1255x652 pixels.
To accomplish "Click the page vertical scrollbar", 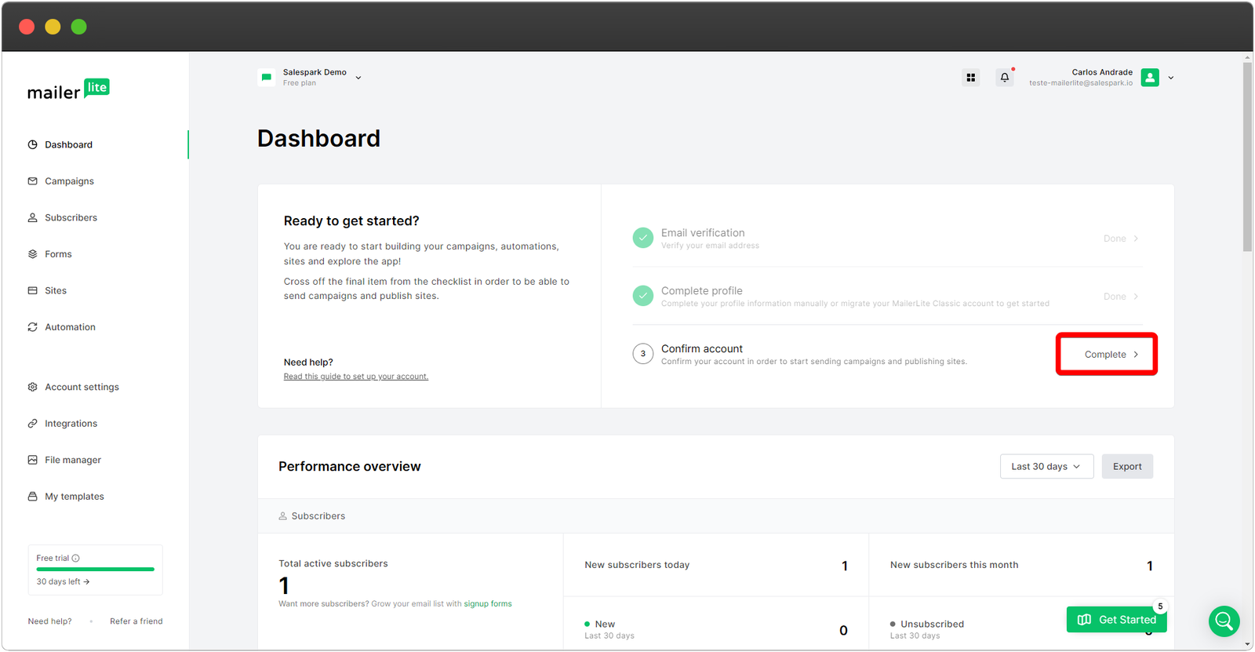I will (1247, 157).
